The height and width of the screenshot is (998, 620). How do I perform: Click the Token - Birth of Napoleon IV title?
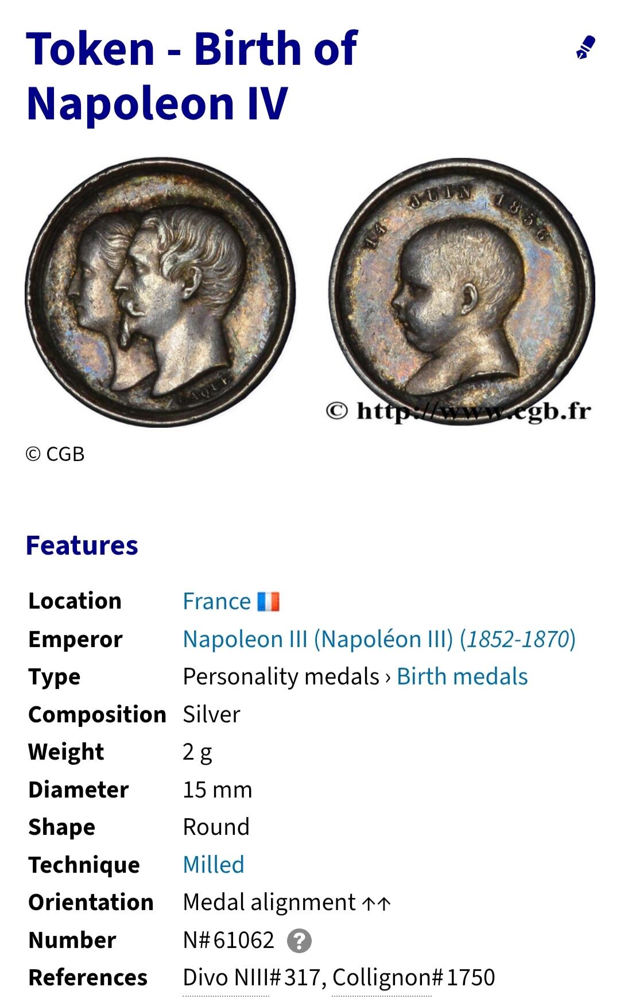(192, 76)
